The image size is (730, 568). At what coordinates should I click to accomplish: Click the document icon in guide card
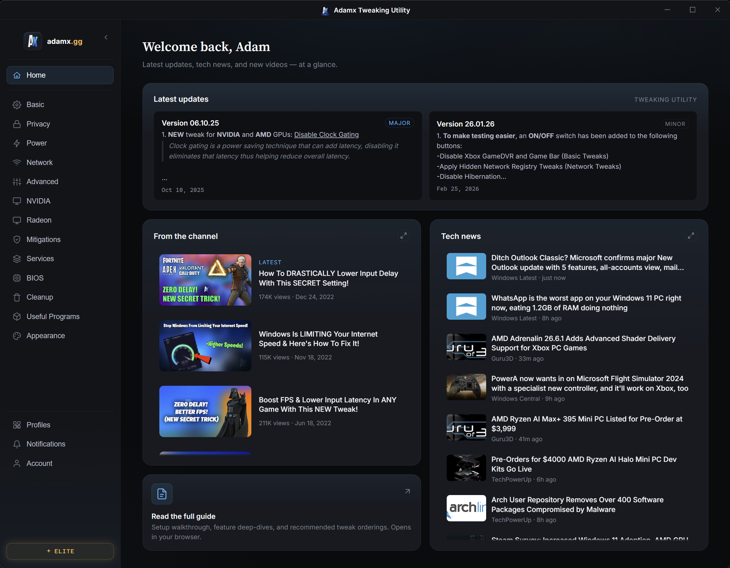pos(162,494)
